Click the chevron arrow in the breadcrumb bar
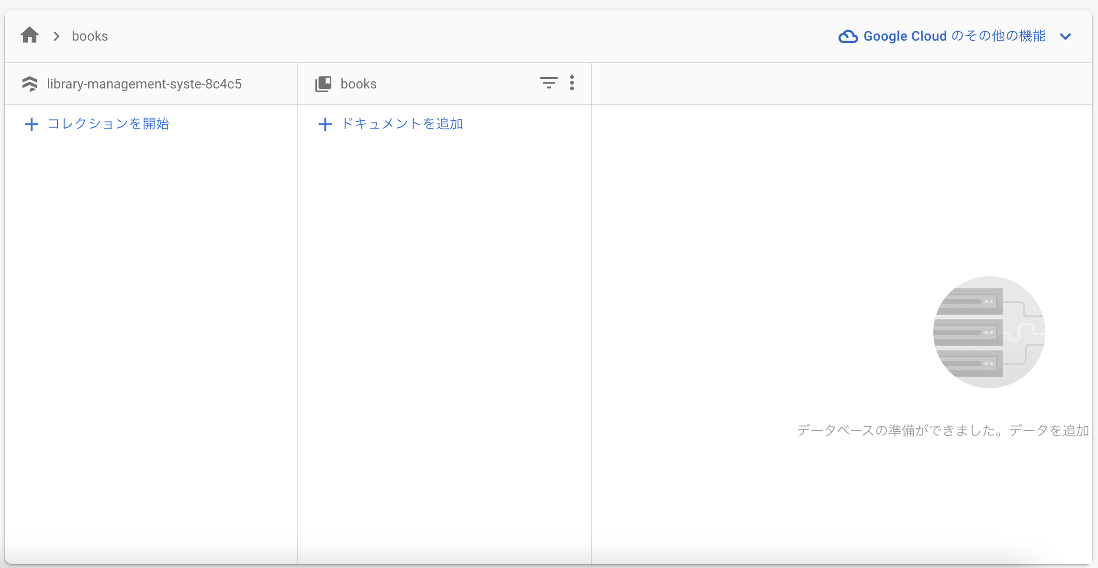 click(56, 36)
